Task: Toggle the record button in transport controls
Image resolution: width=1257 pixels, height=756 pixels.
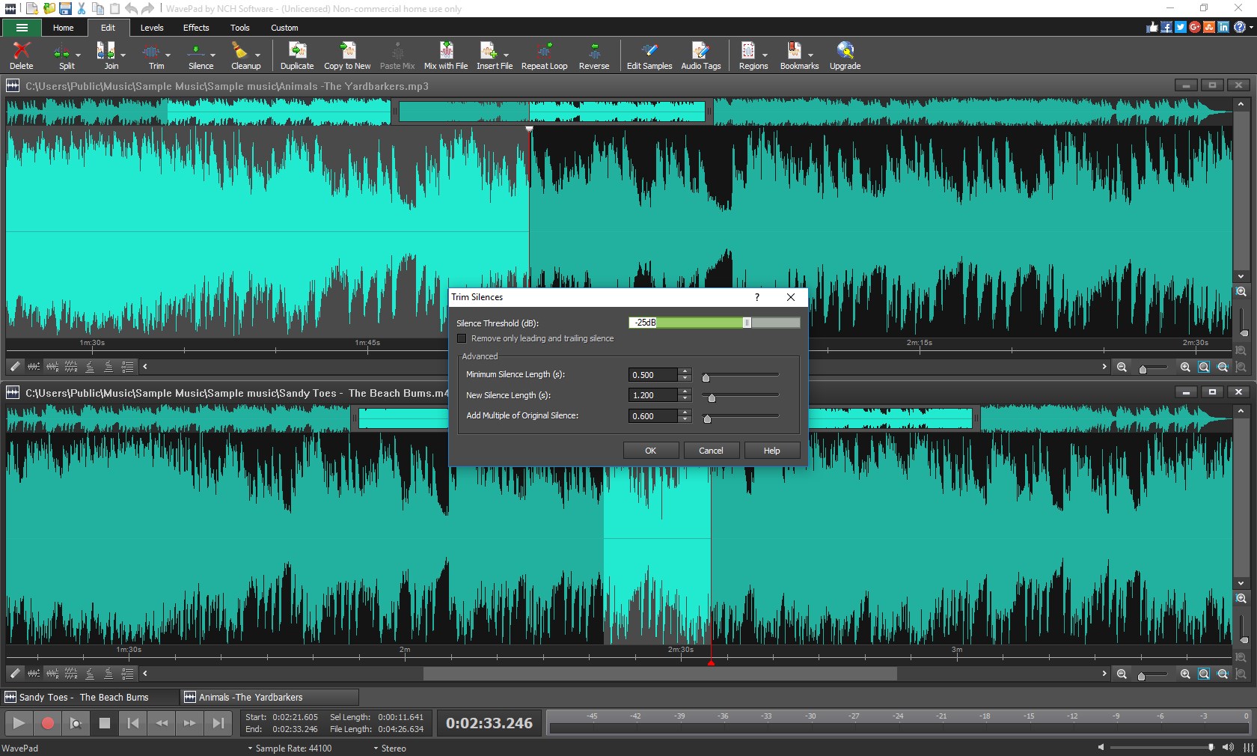Action: 47,723
